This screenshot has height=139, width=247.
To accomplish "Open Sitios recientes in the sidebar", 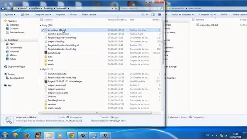I will click(17, 32).
